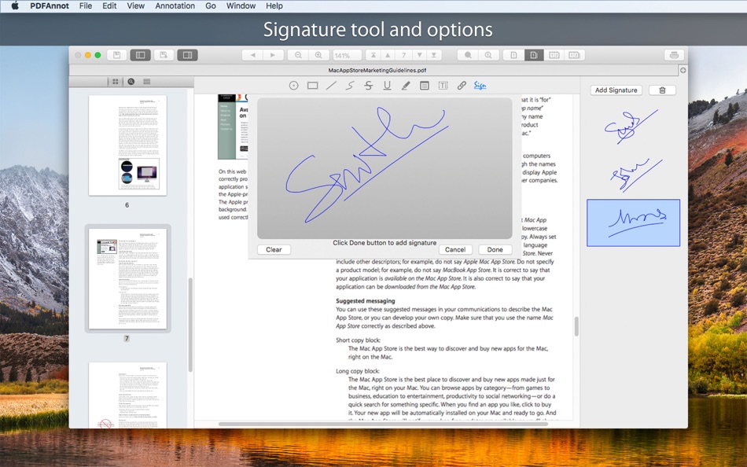Click the MacAppStoreMarketingGuidelines.pdf title
The image size is (747, 467).
377,70
